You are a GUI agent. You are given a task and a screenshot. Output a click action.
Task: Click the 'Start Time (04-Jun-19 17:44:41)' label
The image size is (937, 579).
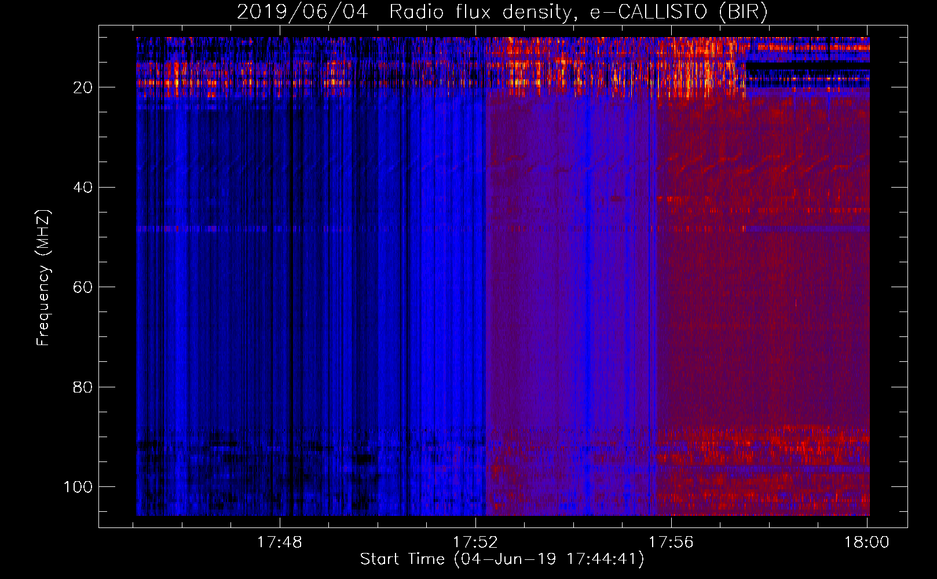[502, 559]
